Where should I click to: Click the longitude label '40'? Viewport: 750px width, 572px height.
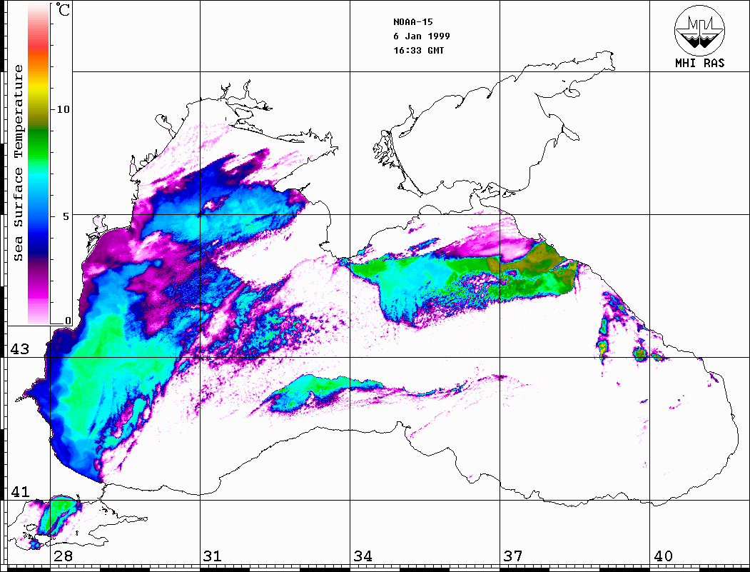[x=663, y=556]
